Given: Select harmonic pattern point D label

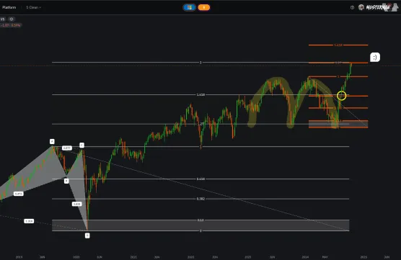Looking at the screenshot, I should pos(87,236).
